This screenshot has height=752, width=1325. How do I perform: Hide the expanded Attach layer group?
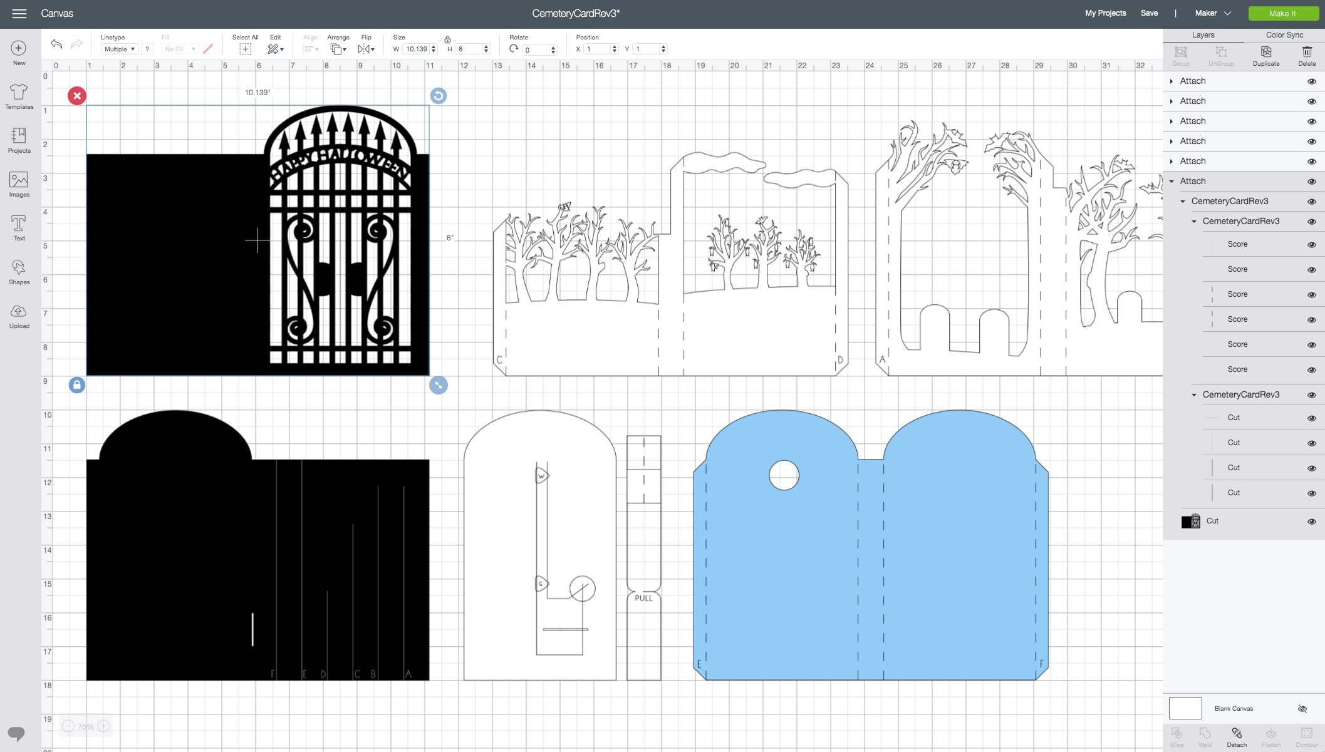coord(1311,182)
